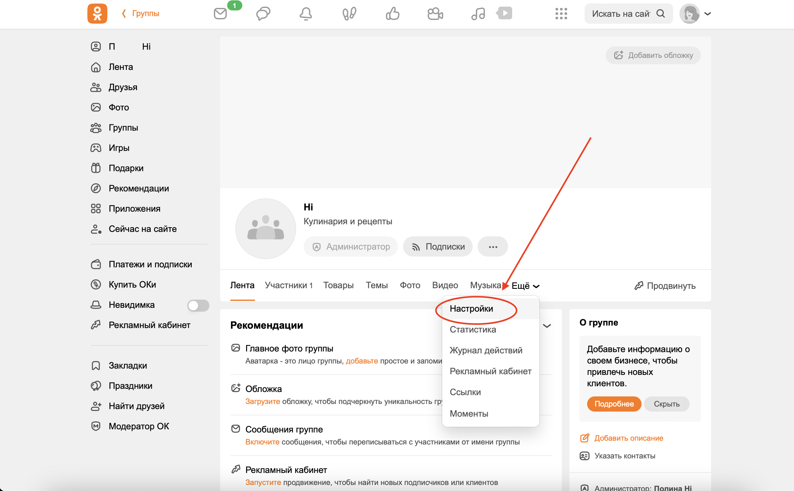This screenshot has height=491, width=794.
Task: Collapse the Рекомендации section chevron
Action: (x=547, y=326)
